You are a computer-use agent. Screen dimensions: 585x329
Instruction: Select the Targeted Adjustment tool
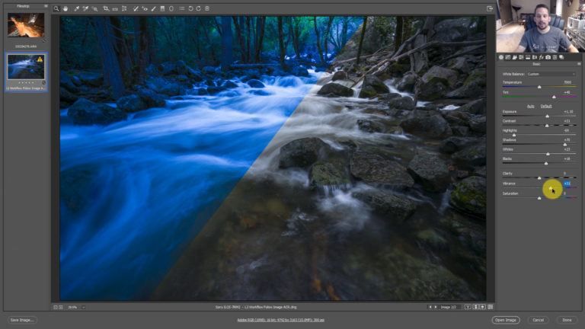(x=94, y=8)
